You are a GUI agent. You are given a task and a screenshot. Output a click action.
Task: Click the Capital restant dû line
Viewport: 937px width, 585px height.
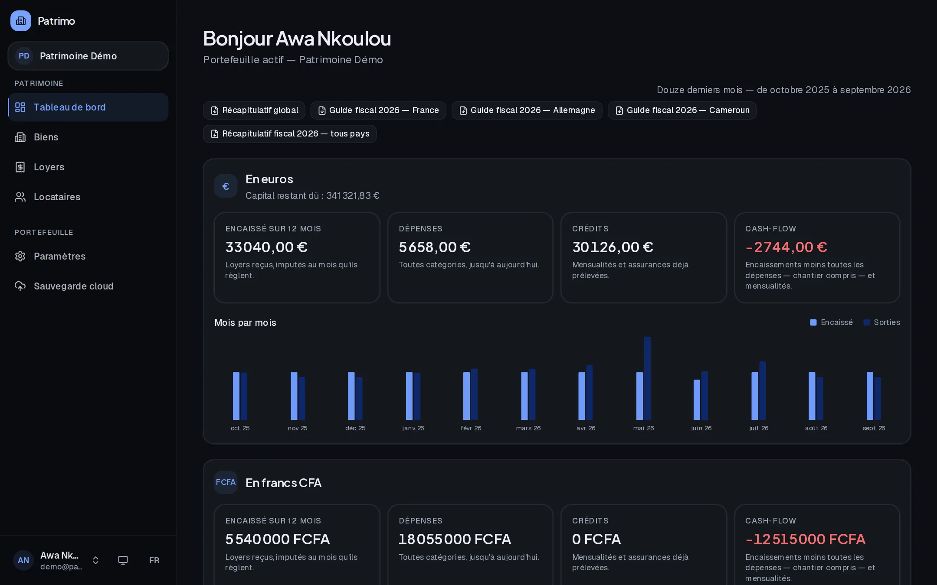(312, 196)
